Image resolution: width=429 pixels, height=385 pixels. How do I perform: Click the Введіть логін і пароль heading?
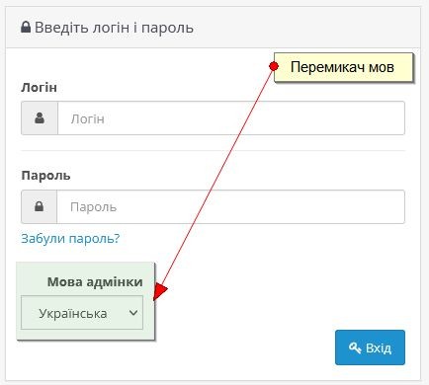coord(114,28)
